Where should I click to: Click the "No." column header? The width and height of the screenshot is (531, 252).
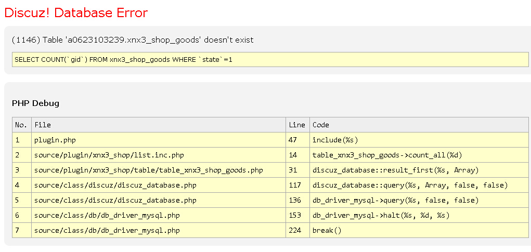(21, 125)
